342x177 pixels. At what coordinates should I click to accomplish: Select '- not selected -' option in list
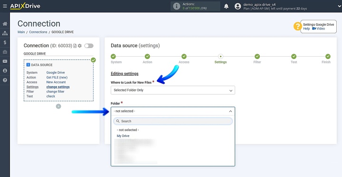(x=128, y=130)
